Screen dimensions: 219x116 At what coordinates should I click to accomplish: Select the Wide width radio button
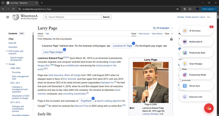(x=180, y=69)
